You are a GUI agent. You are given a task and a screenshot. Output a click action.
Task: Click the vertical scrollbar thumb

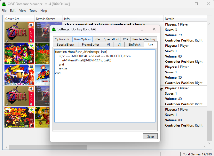pos(209,125)
